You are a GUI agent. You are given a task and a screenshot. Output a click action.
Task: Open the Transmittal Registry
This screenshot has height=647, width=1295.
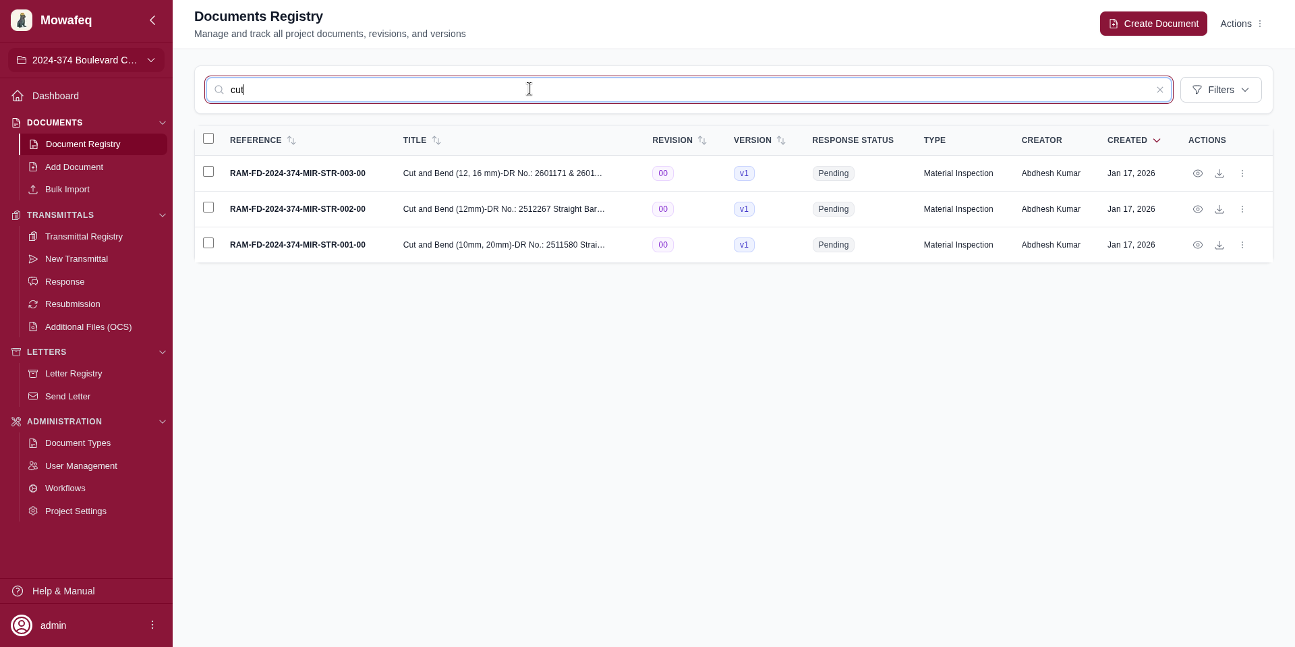pos(84,237)
